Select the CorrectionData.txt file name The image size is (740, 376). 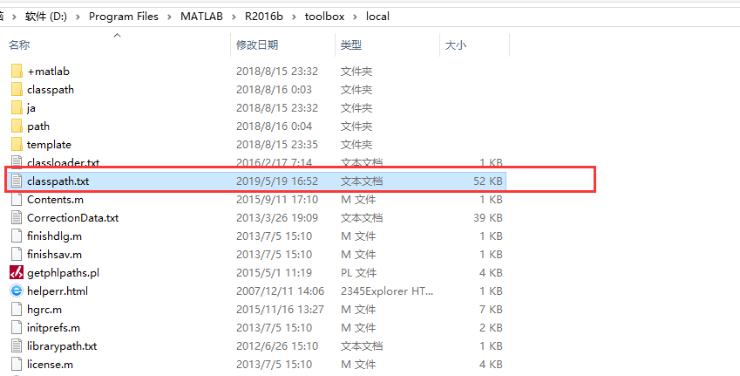point(72,218)
